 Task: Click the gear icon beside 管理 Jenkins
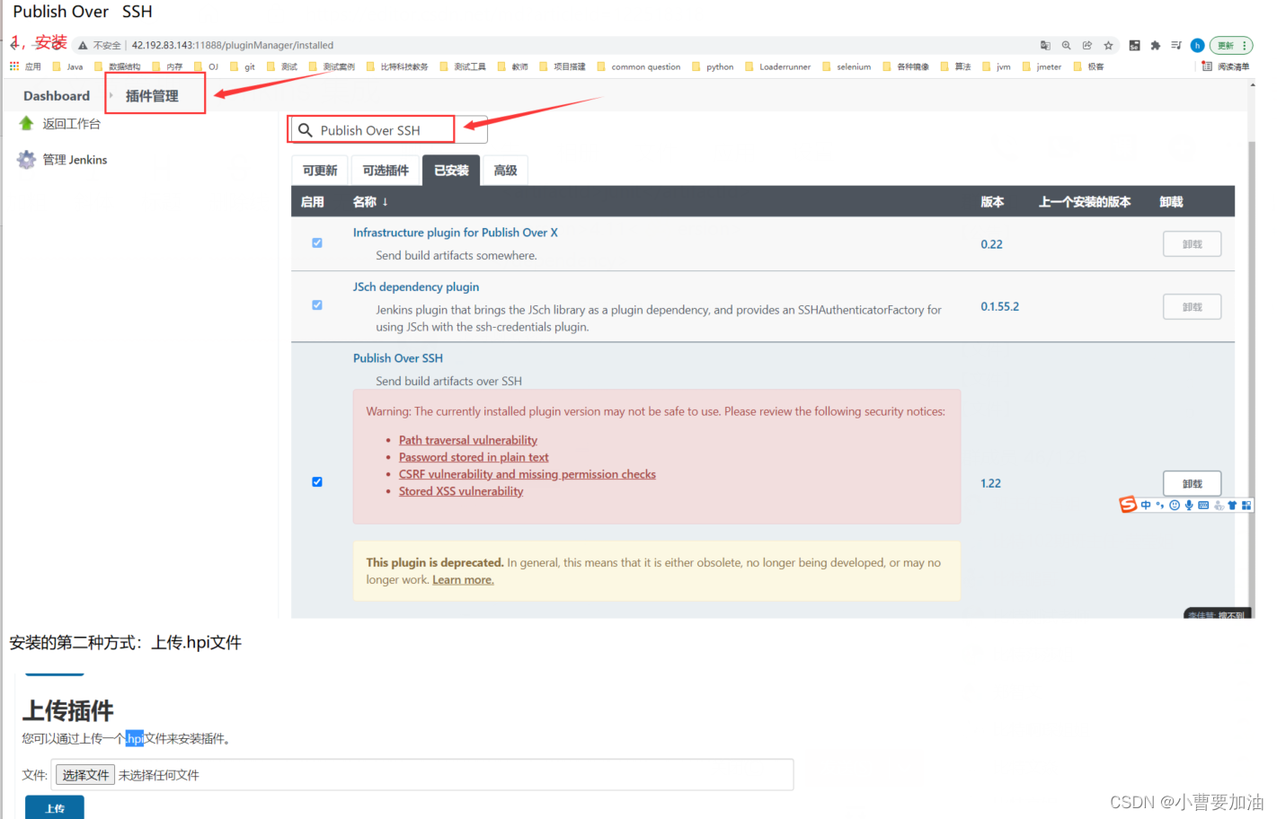26,160
